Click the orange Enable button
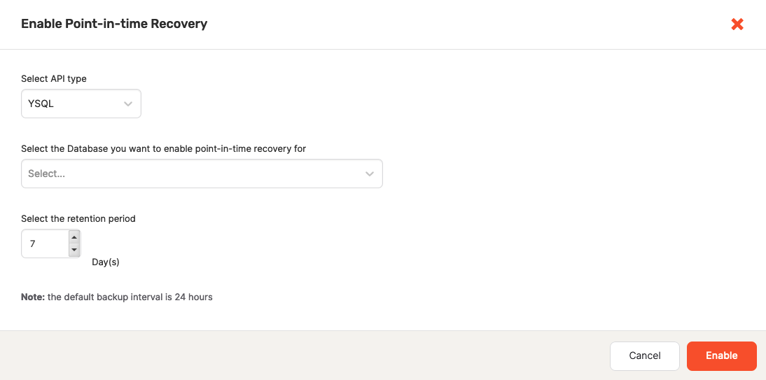The width and height of the screenshot is (766, 380). 721,356
